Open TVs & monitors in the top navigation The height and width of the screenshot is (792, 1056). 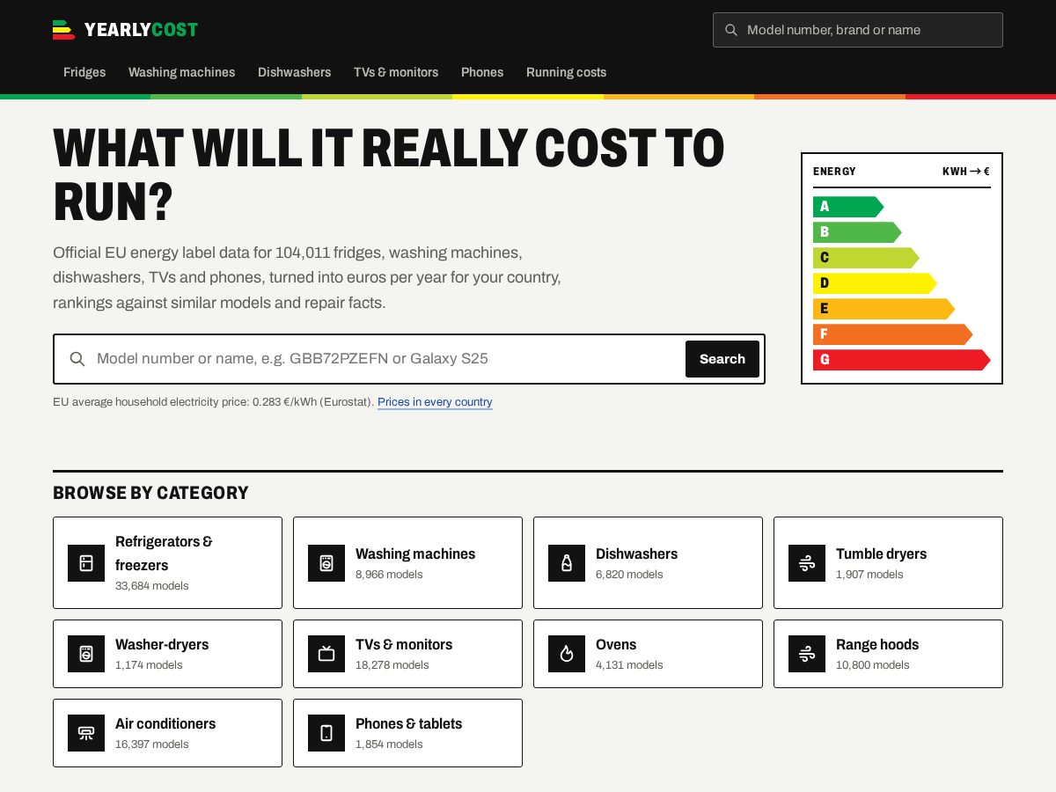(x=396, y=72)
